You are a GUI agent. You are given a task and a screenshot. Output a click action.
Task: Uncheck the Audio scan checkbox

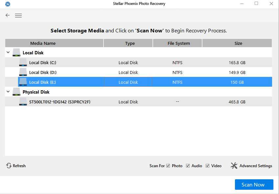coord(188,166)
